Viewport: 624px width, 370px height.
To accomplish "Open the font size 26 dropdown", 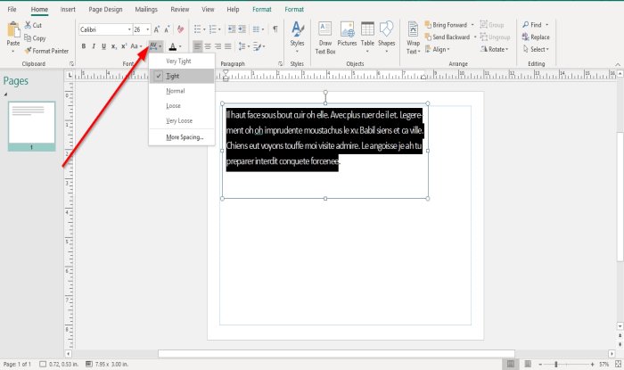I will click(x=148, y=29).
